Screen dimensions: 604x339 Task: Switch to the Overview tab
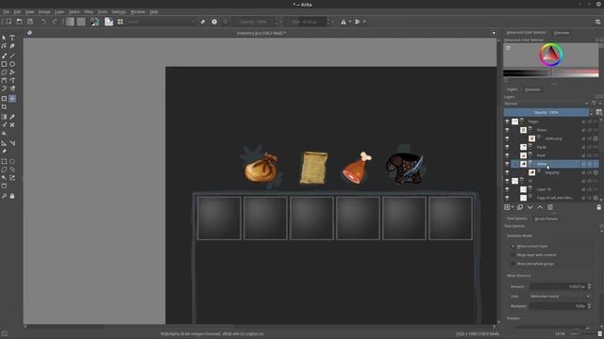pyautogui.click(x=562, y=33)
